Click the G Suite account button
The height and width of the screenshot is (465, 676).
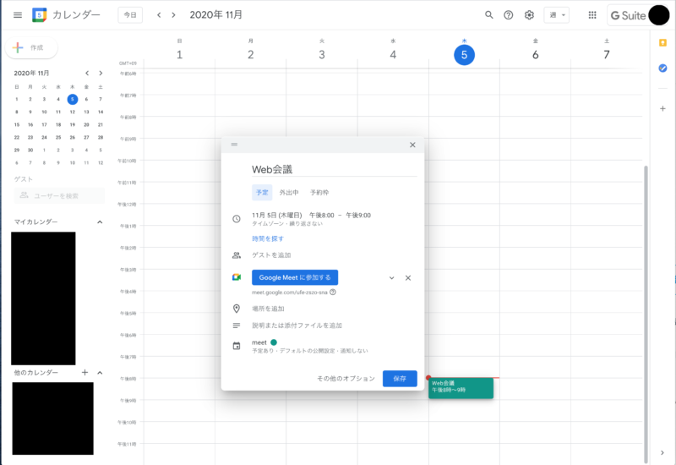[639, 15]
